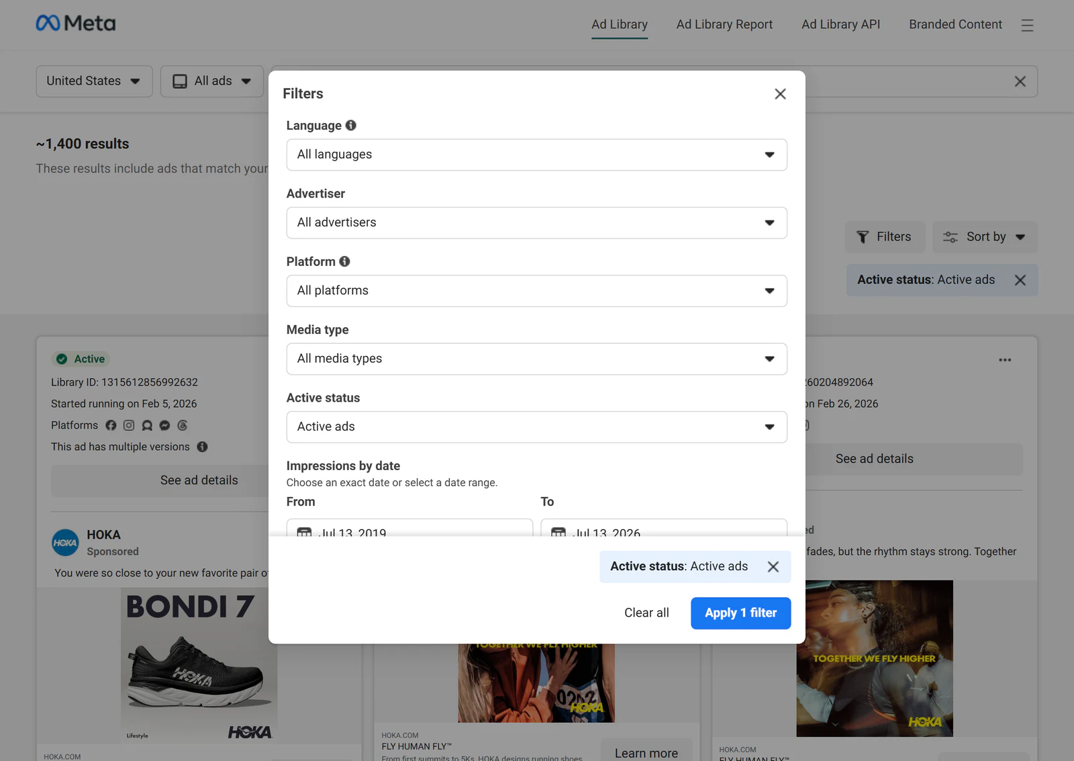Viewport: 1074px width, 761px height.
Task: Switch to Ad Library tab
Action: [620, 24]
